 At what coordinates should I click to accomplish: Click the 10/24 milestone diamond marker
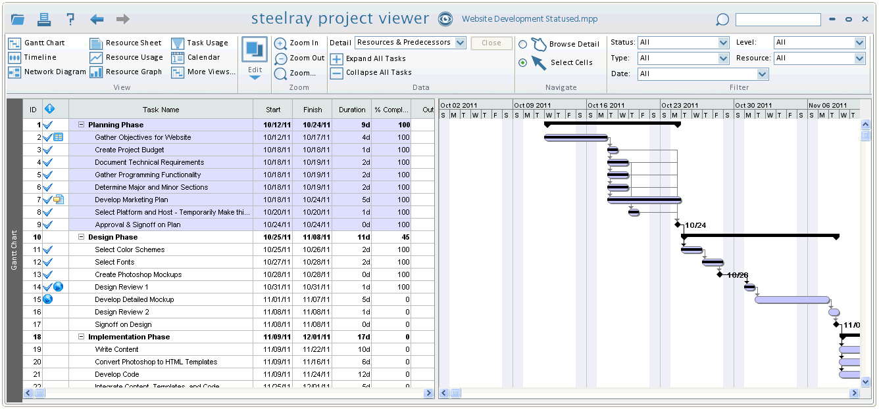[x=678, y=225]
